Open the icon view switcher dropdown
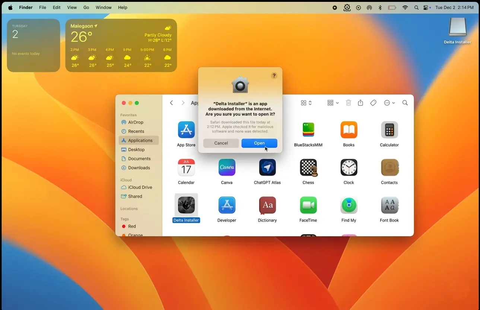Screen dimensions: 480x310 [306, 103]
